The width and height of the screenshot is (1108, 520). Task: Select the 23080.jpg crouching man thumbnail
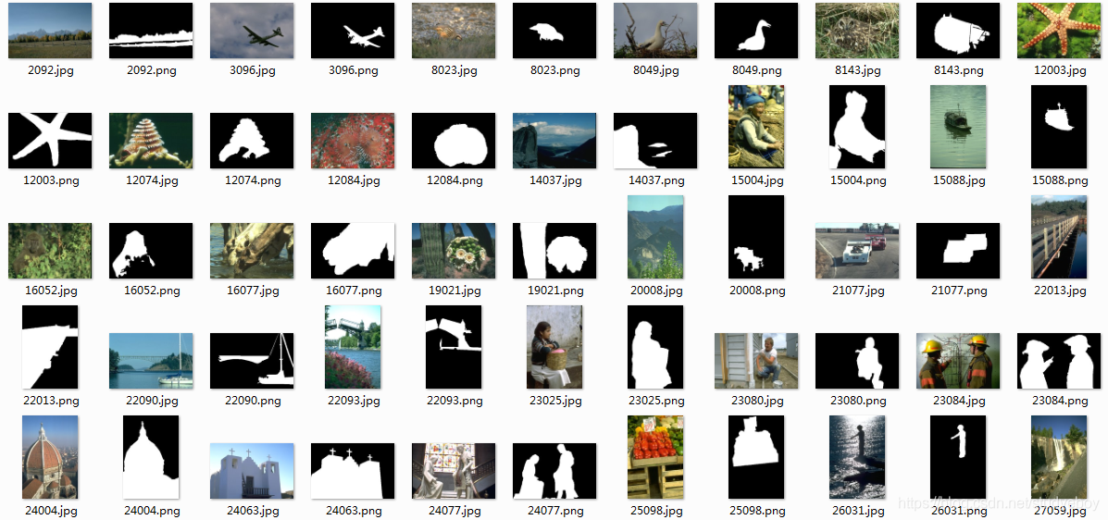tap(757, 361)
